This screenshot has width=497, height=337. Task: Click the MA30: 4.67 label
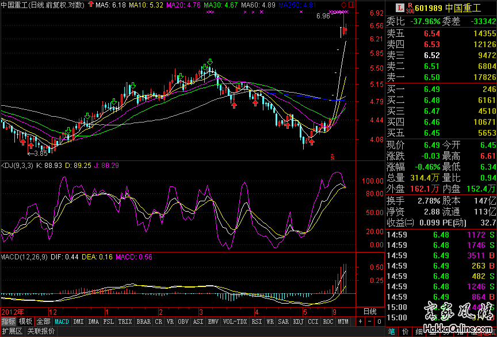221,5
